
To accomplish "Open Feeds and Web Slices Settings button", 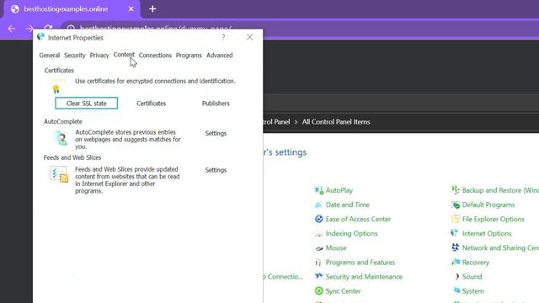I will [x=216, y=170].
